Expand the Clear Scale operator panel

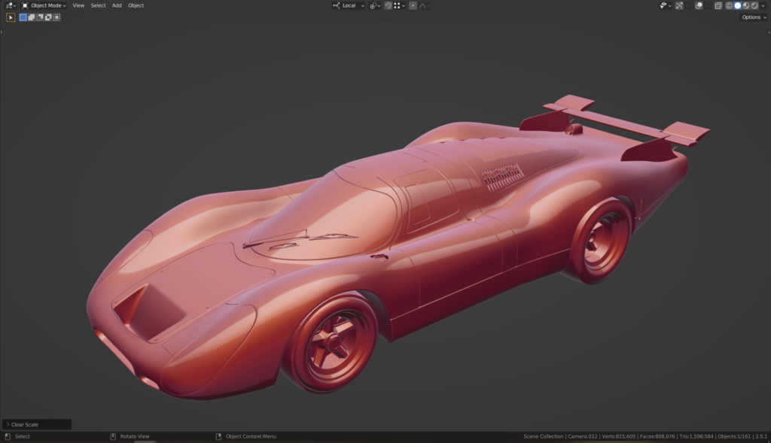(x=8, y=424)
